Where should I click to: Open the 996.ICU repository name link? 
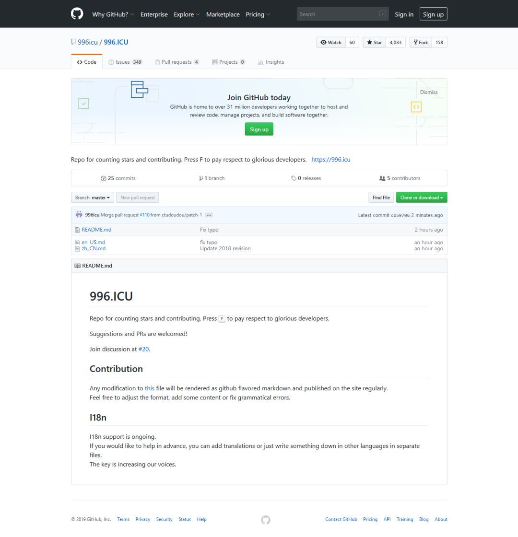[x=116, y=42]
